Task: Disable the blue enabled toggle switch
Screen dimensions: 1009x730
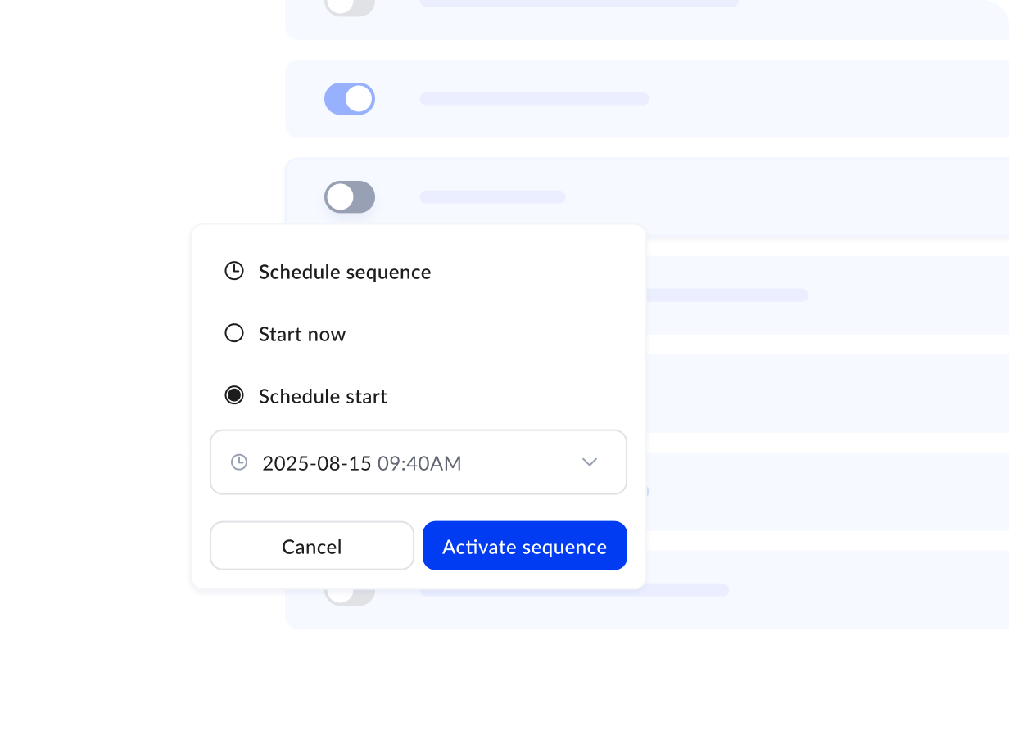Action: click(x=350, y=98)
